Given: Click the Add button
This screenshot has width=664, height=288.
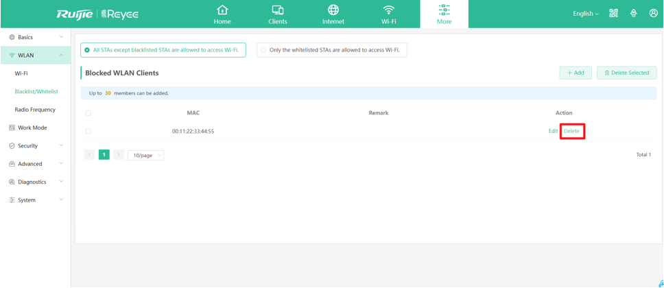Looking at the screenshot, I should click(x=576, y=73).
